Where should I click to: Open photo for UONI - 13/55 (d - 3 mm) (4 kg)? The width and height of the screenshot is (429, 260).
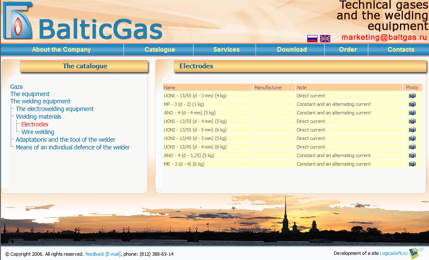(412, 96)
